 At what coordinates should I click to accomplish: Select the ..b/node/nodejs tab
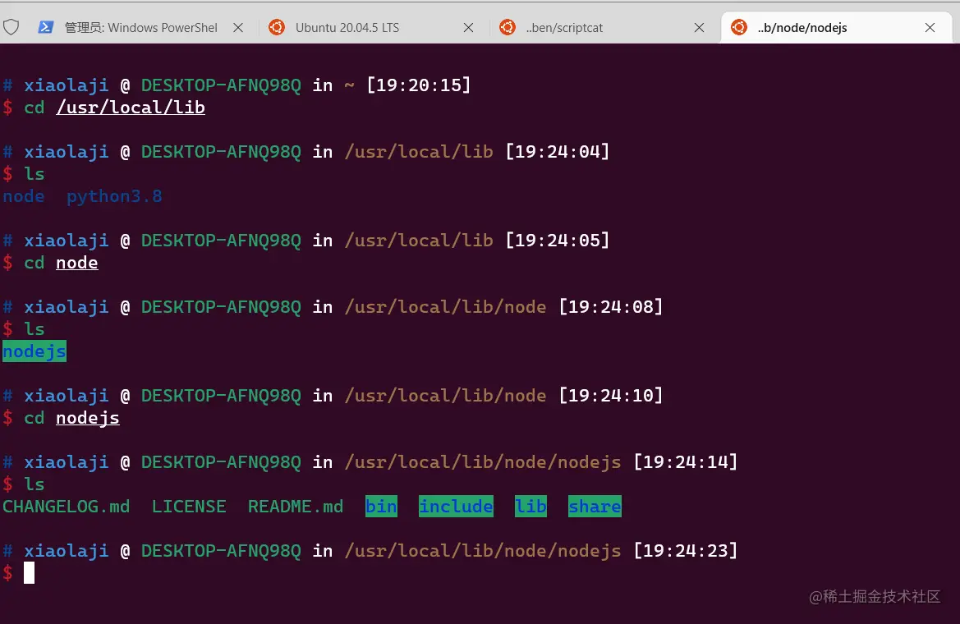tap(836, 28)
